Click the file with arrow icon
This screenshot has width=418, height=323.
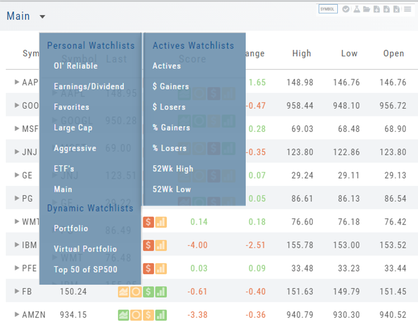tap(386, 9)
